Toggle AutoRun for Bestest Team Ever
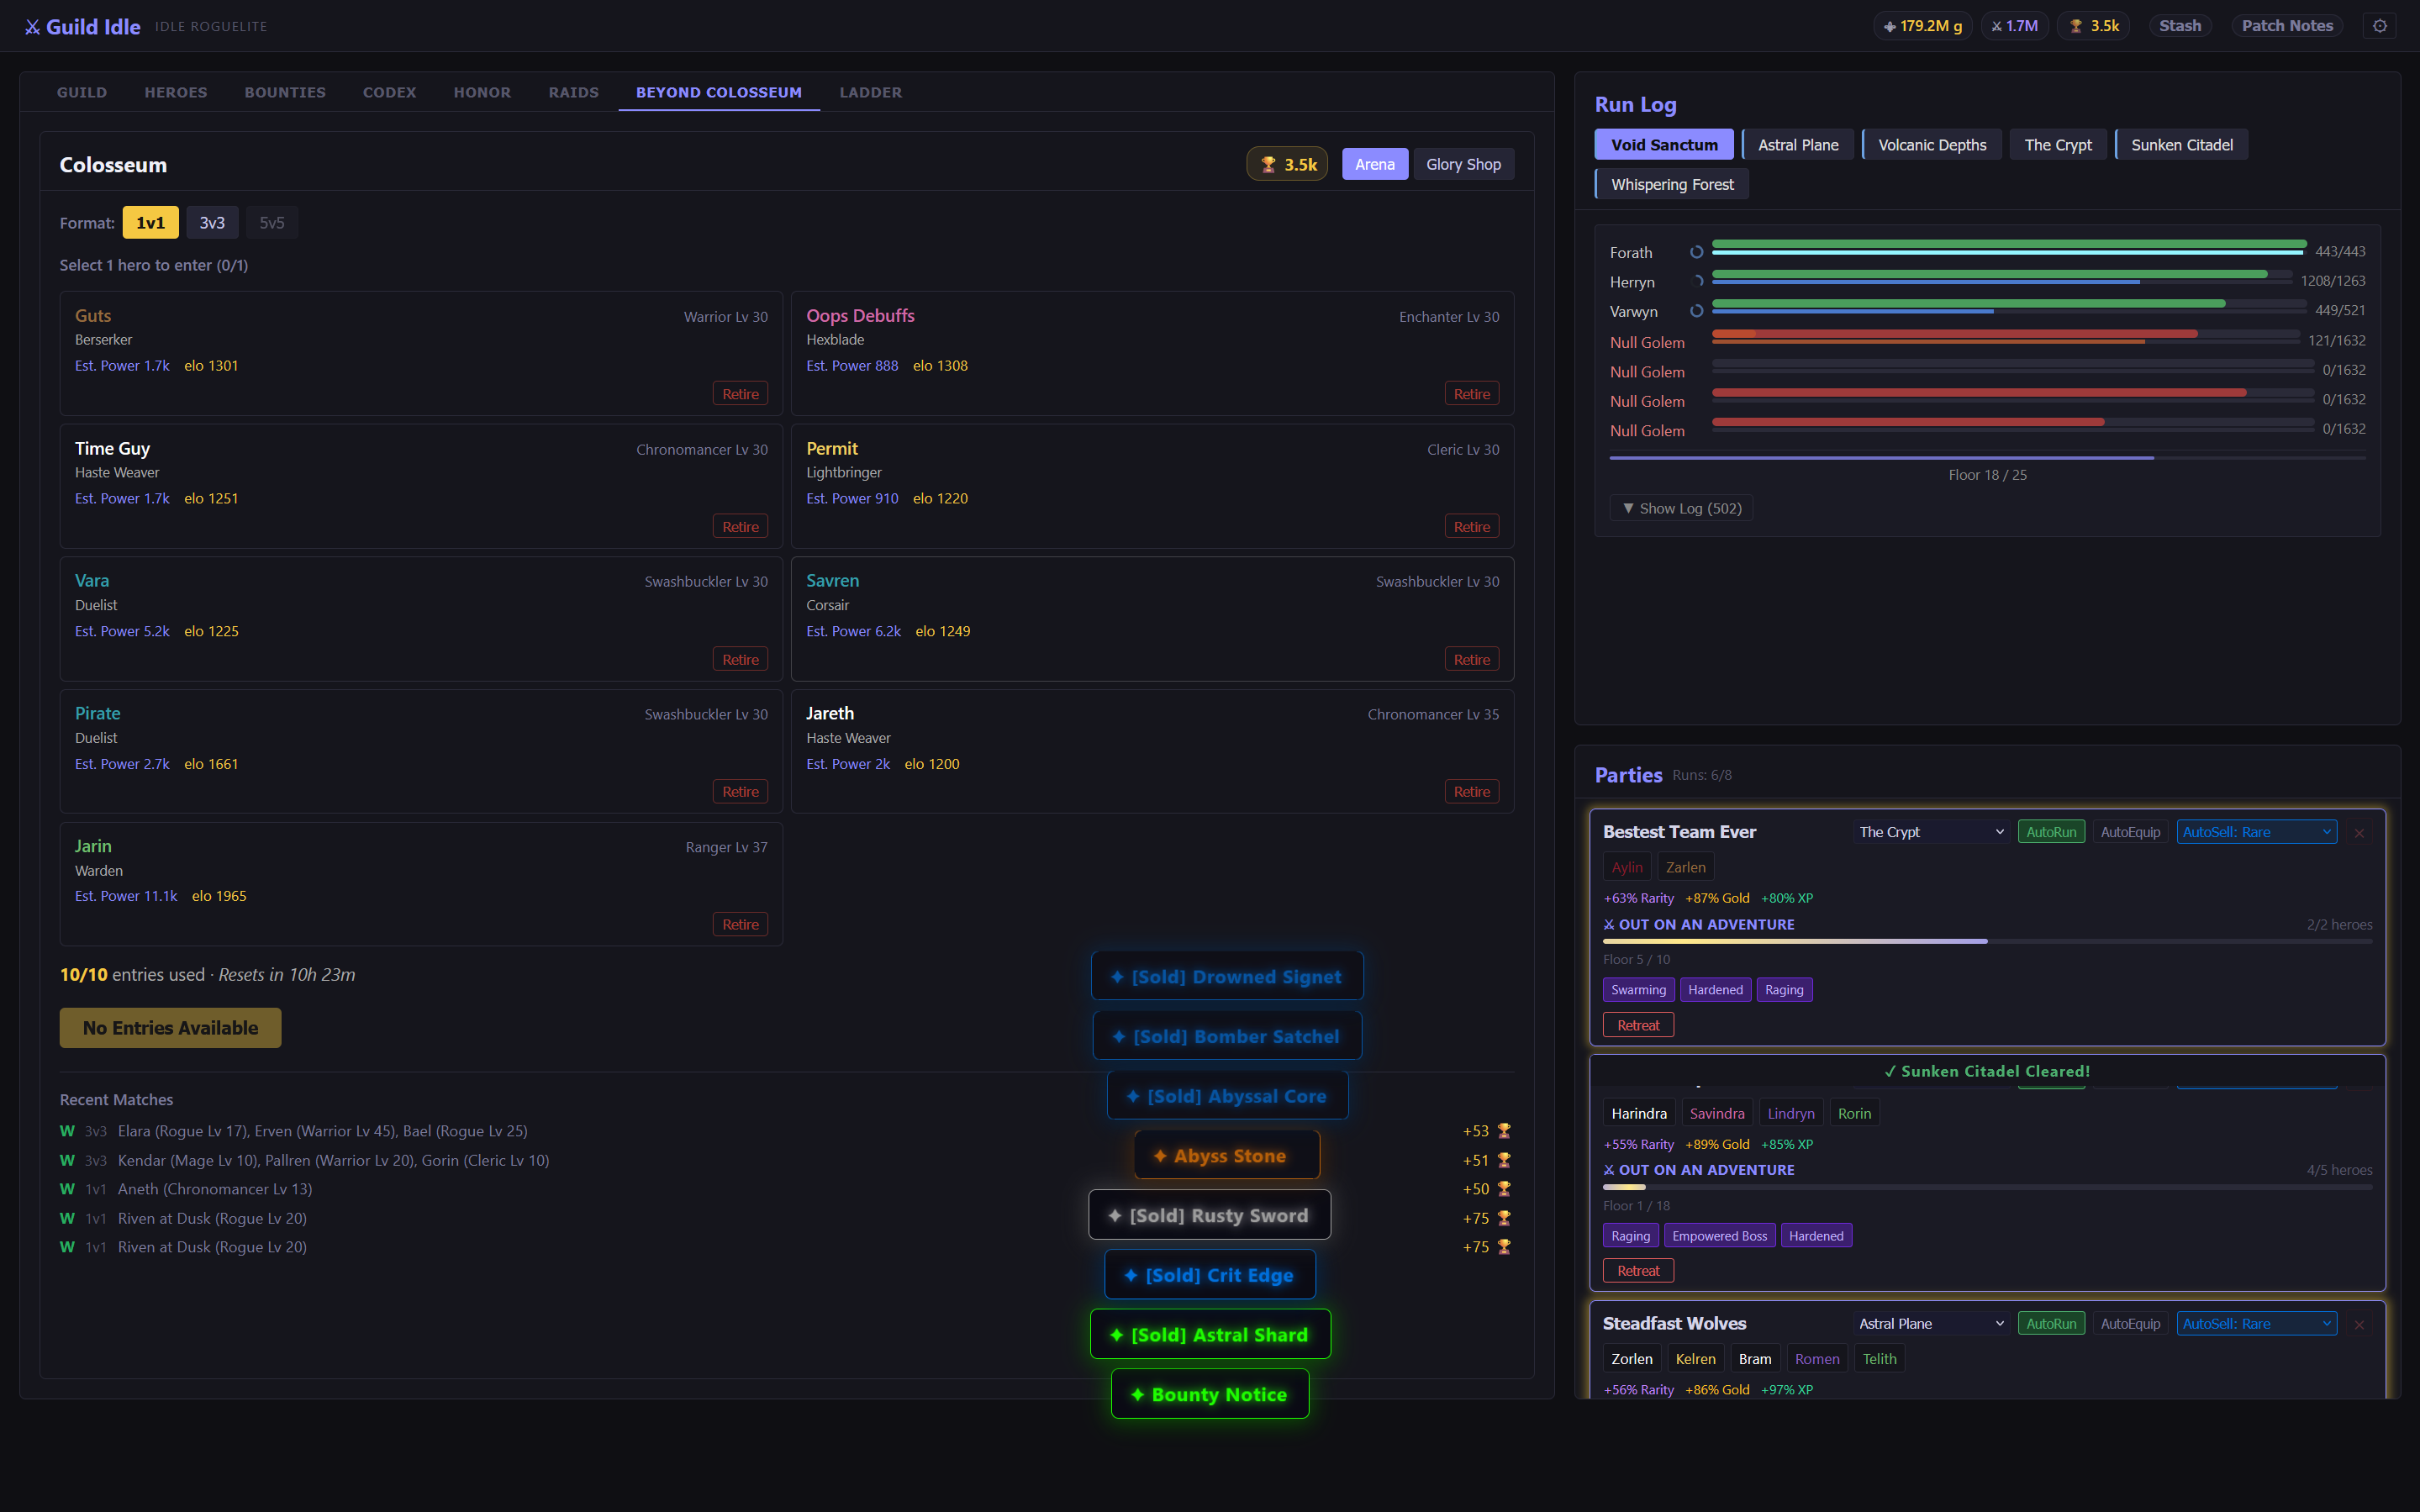The image size is (2420, 1512). coord(2051,832)
